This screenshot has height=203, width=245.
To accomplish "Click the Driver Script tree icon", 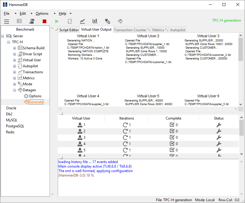I will [x=20, y=54].
